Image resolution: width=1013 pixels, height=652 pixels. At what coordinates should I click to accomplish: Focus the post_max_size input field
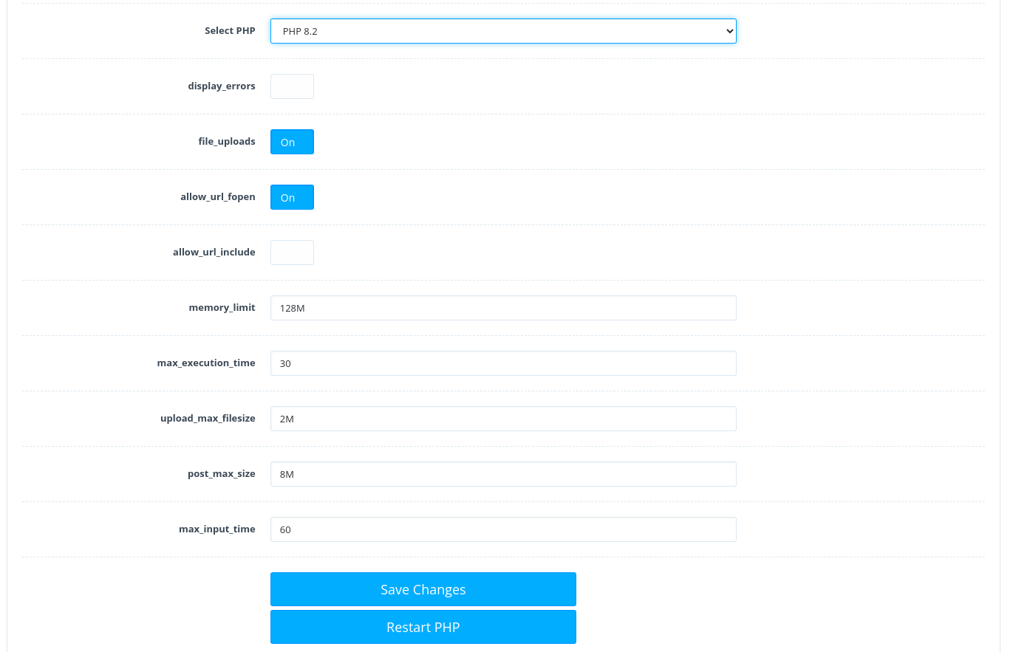[x=503, y=474]
